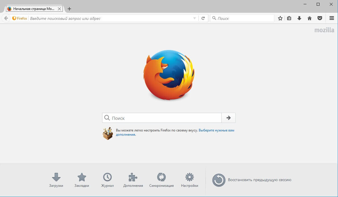This screenshot has width=338, height=197.
Task: Close the Начальная страница tab
Action: click(x=59, y=9)
